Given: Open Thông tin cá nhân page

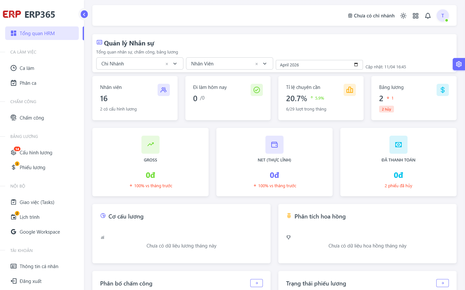Looking at the screenshot, I should [x=42, y=266].
